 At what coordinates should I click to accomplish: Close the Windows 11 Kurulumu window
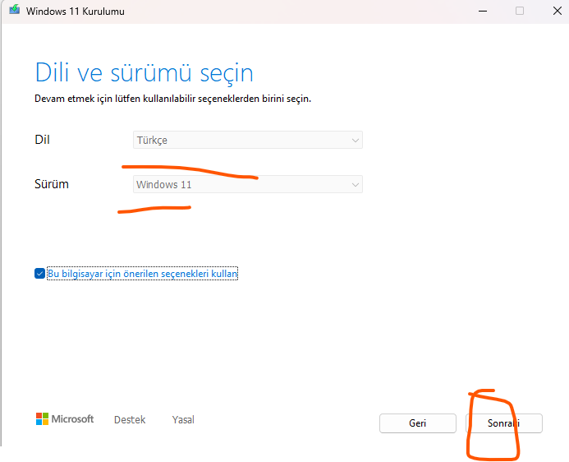(558, 11)
